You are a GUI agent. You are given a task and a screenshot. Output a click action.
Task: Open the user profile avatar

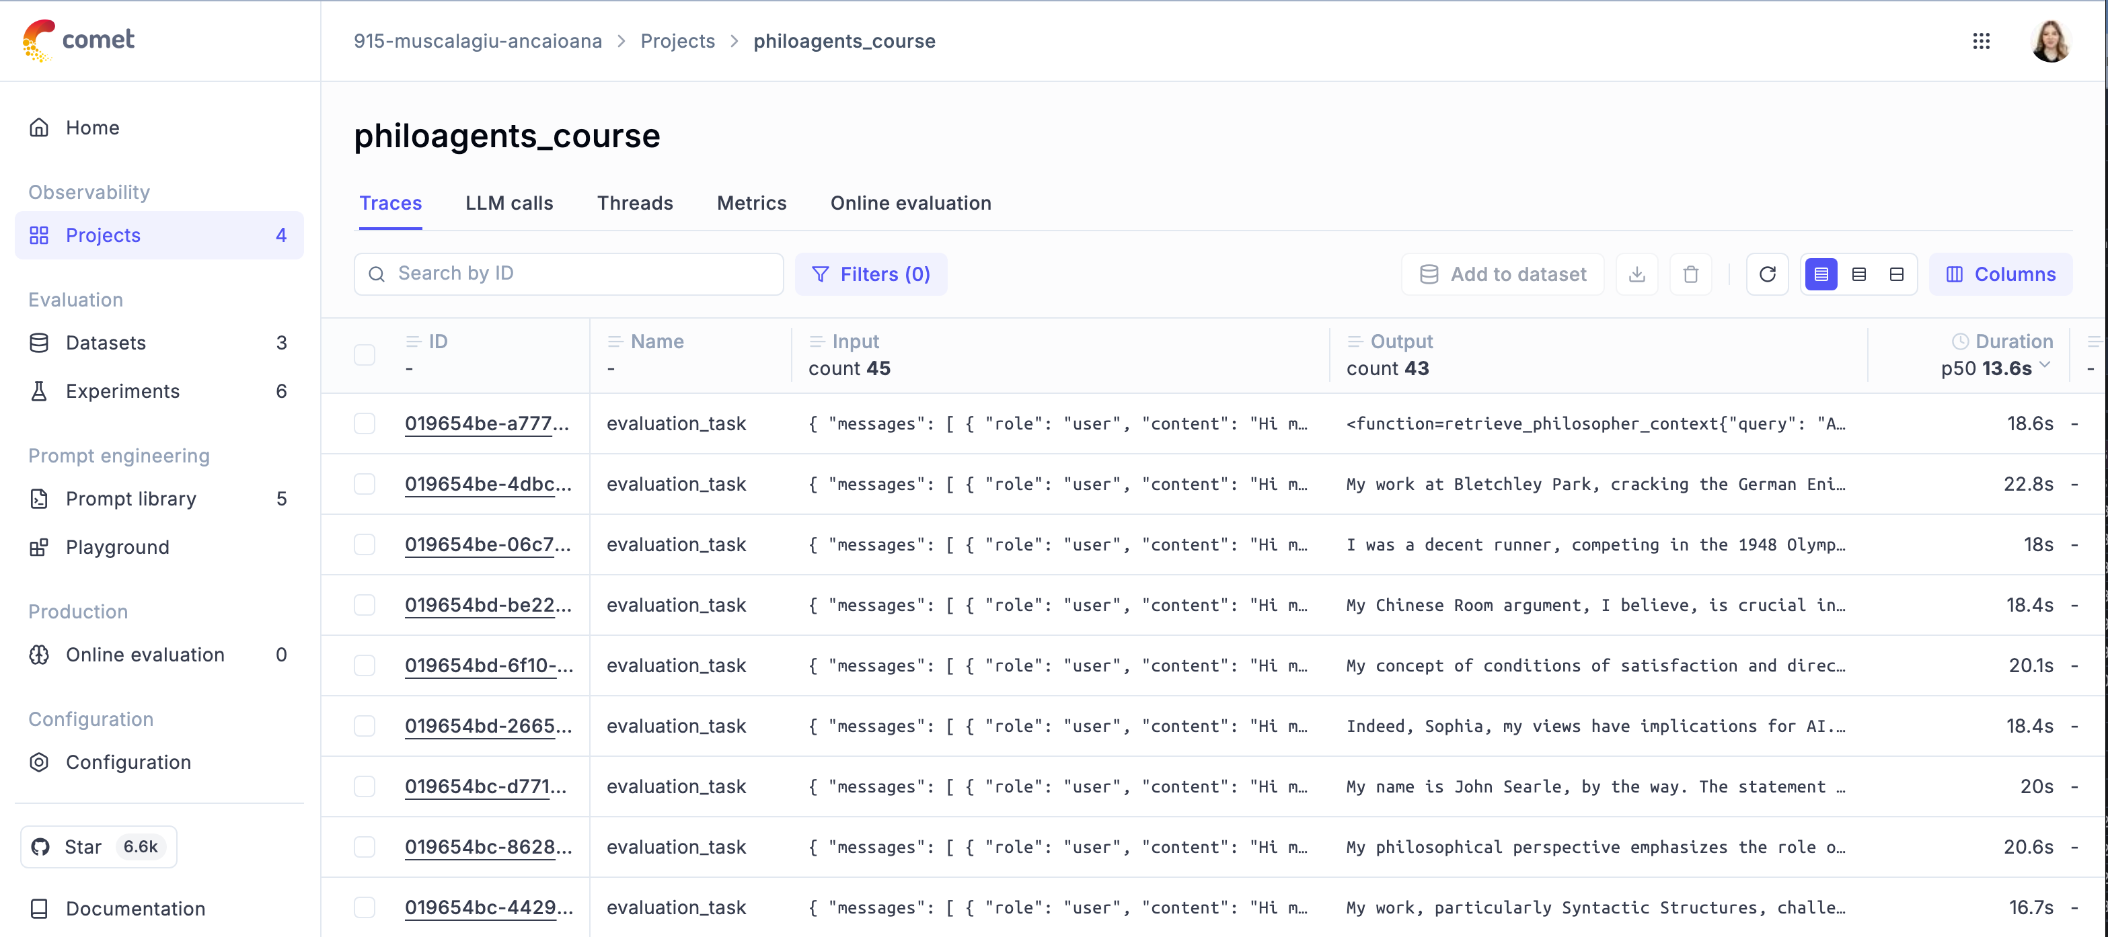2050,41
